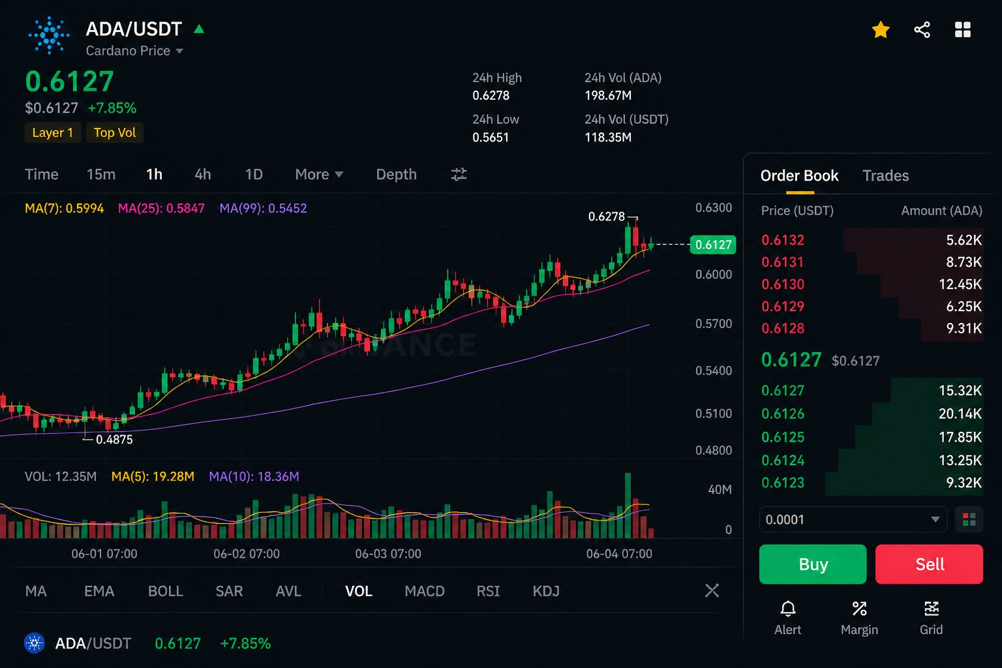Click the +7.85% change under main price
This screenshot has height=668, width=1002.
[112, 108]
